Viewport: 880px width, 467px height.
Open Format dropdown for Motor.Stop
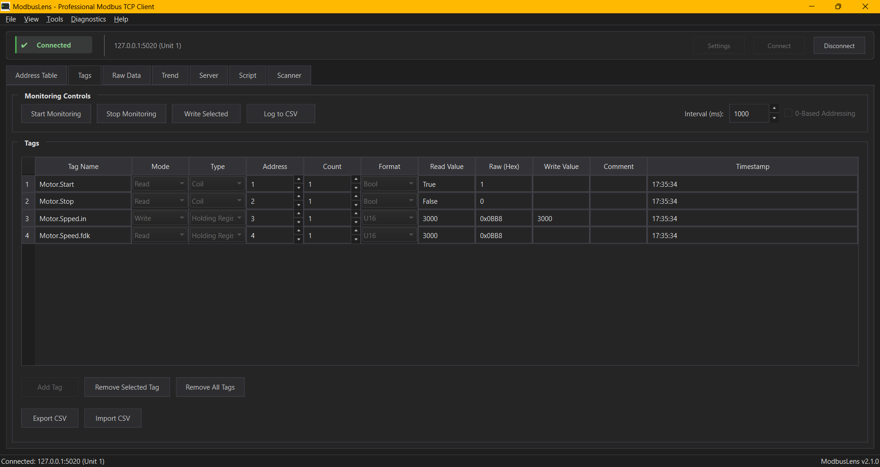tap(389, 201)
